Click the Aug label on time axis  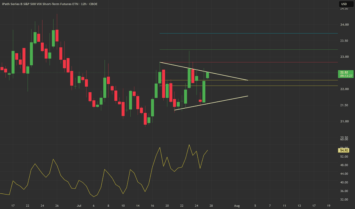[x=237, y=206]
